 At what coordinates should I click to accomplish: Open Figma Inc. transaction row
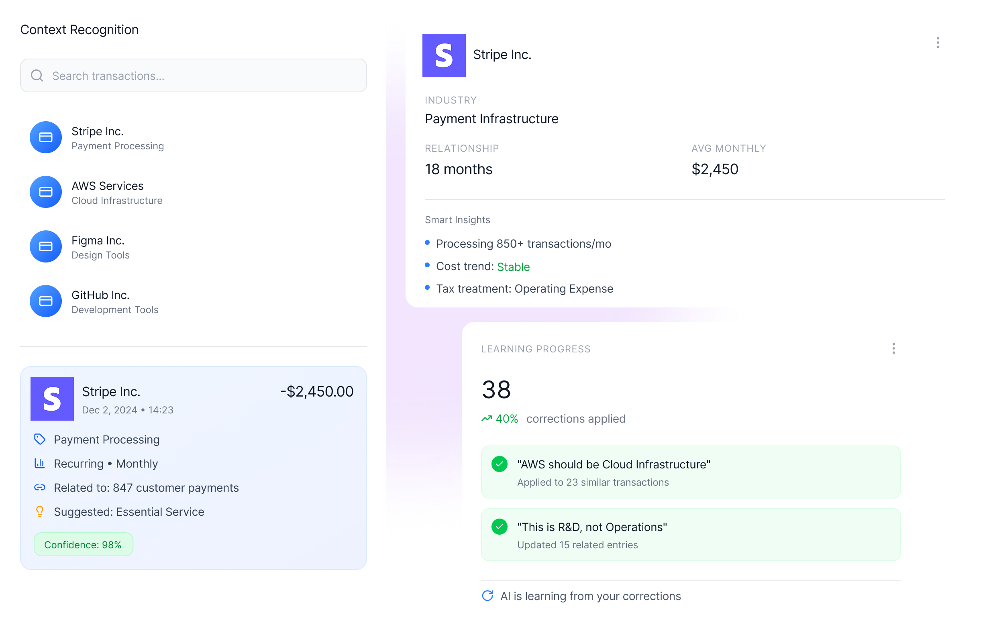[x=193, y=247]
